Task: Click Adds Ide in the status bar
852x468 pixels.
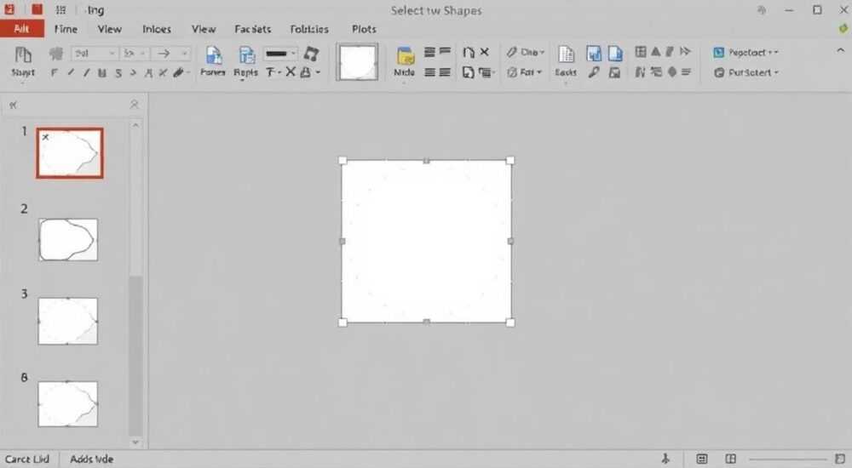Action: pos(91,459)
